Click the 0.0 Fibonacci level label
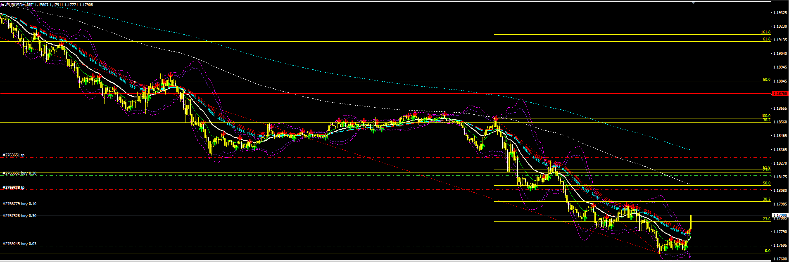Image resolution: width=789 pixels, height=262 pixels. coord(768,251)
